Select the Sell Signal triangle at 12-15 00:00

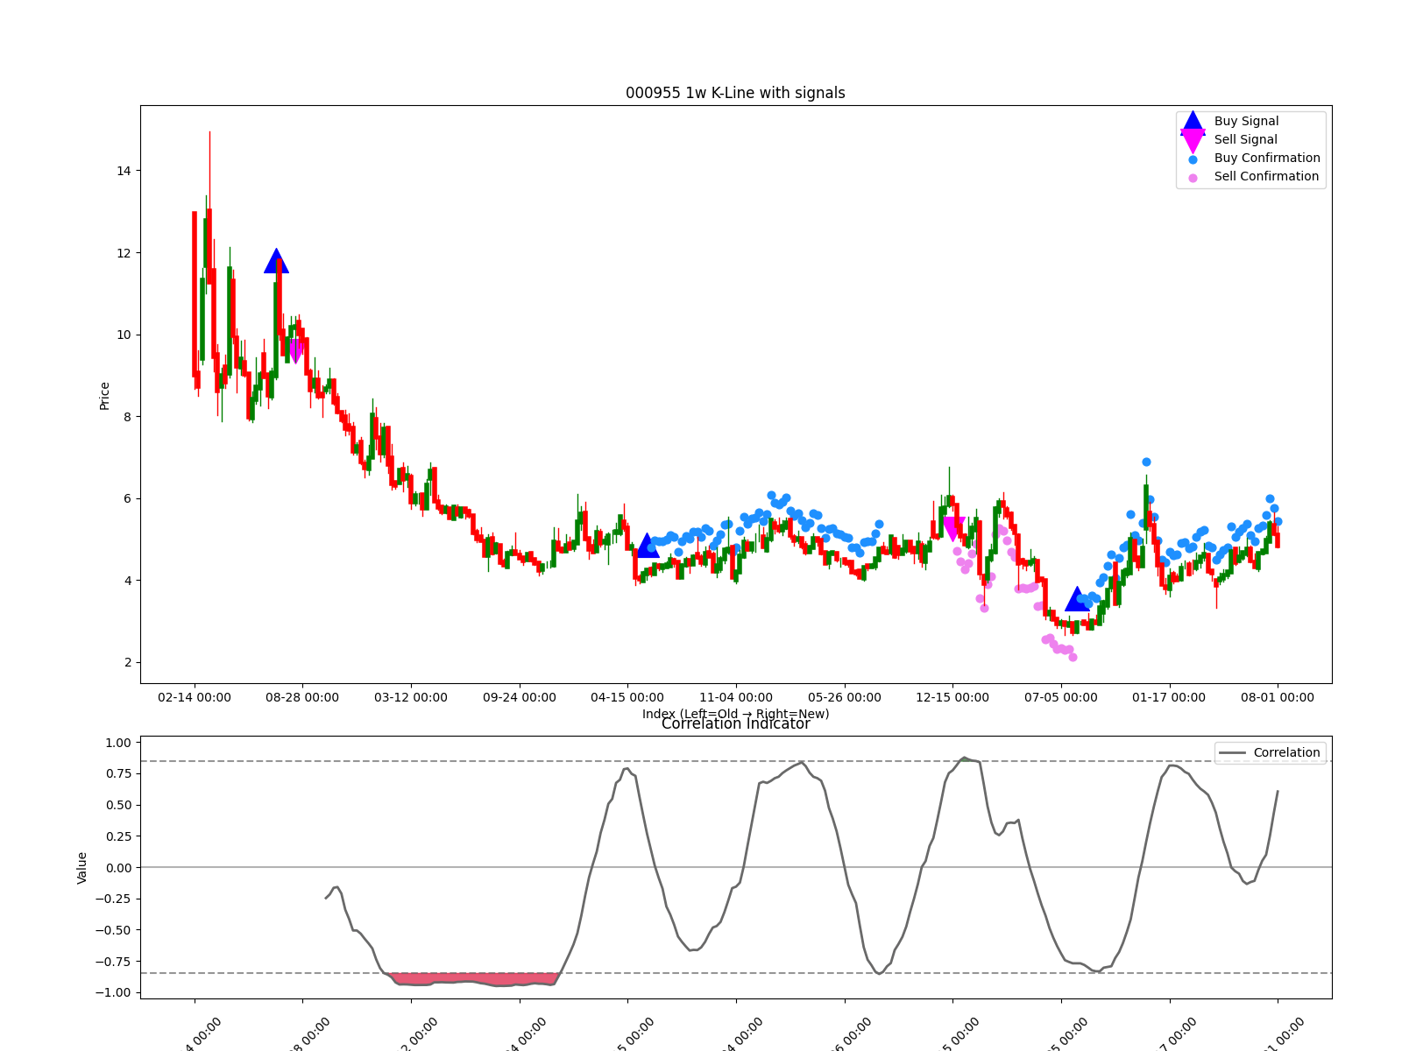pos(953,529)
